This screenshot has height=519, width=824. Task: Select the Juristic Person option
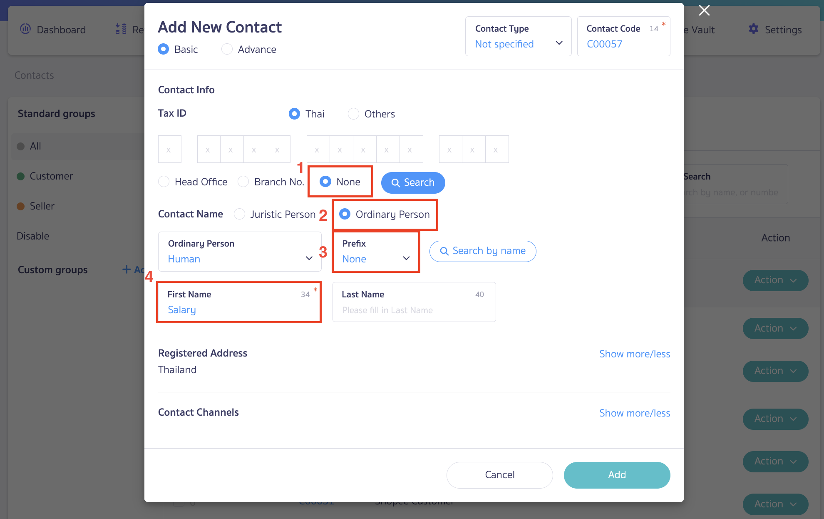click(240, 214)
